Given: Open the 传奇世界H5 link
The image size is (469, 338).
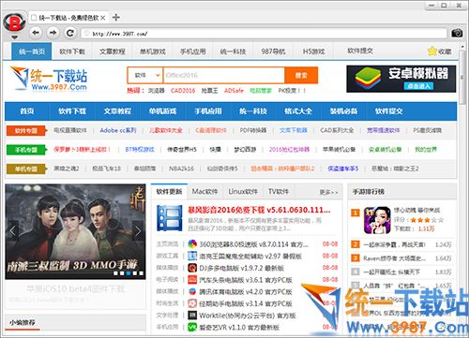Looking at the screenshot, I should [182, 150].
